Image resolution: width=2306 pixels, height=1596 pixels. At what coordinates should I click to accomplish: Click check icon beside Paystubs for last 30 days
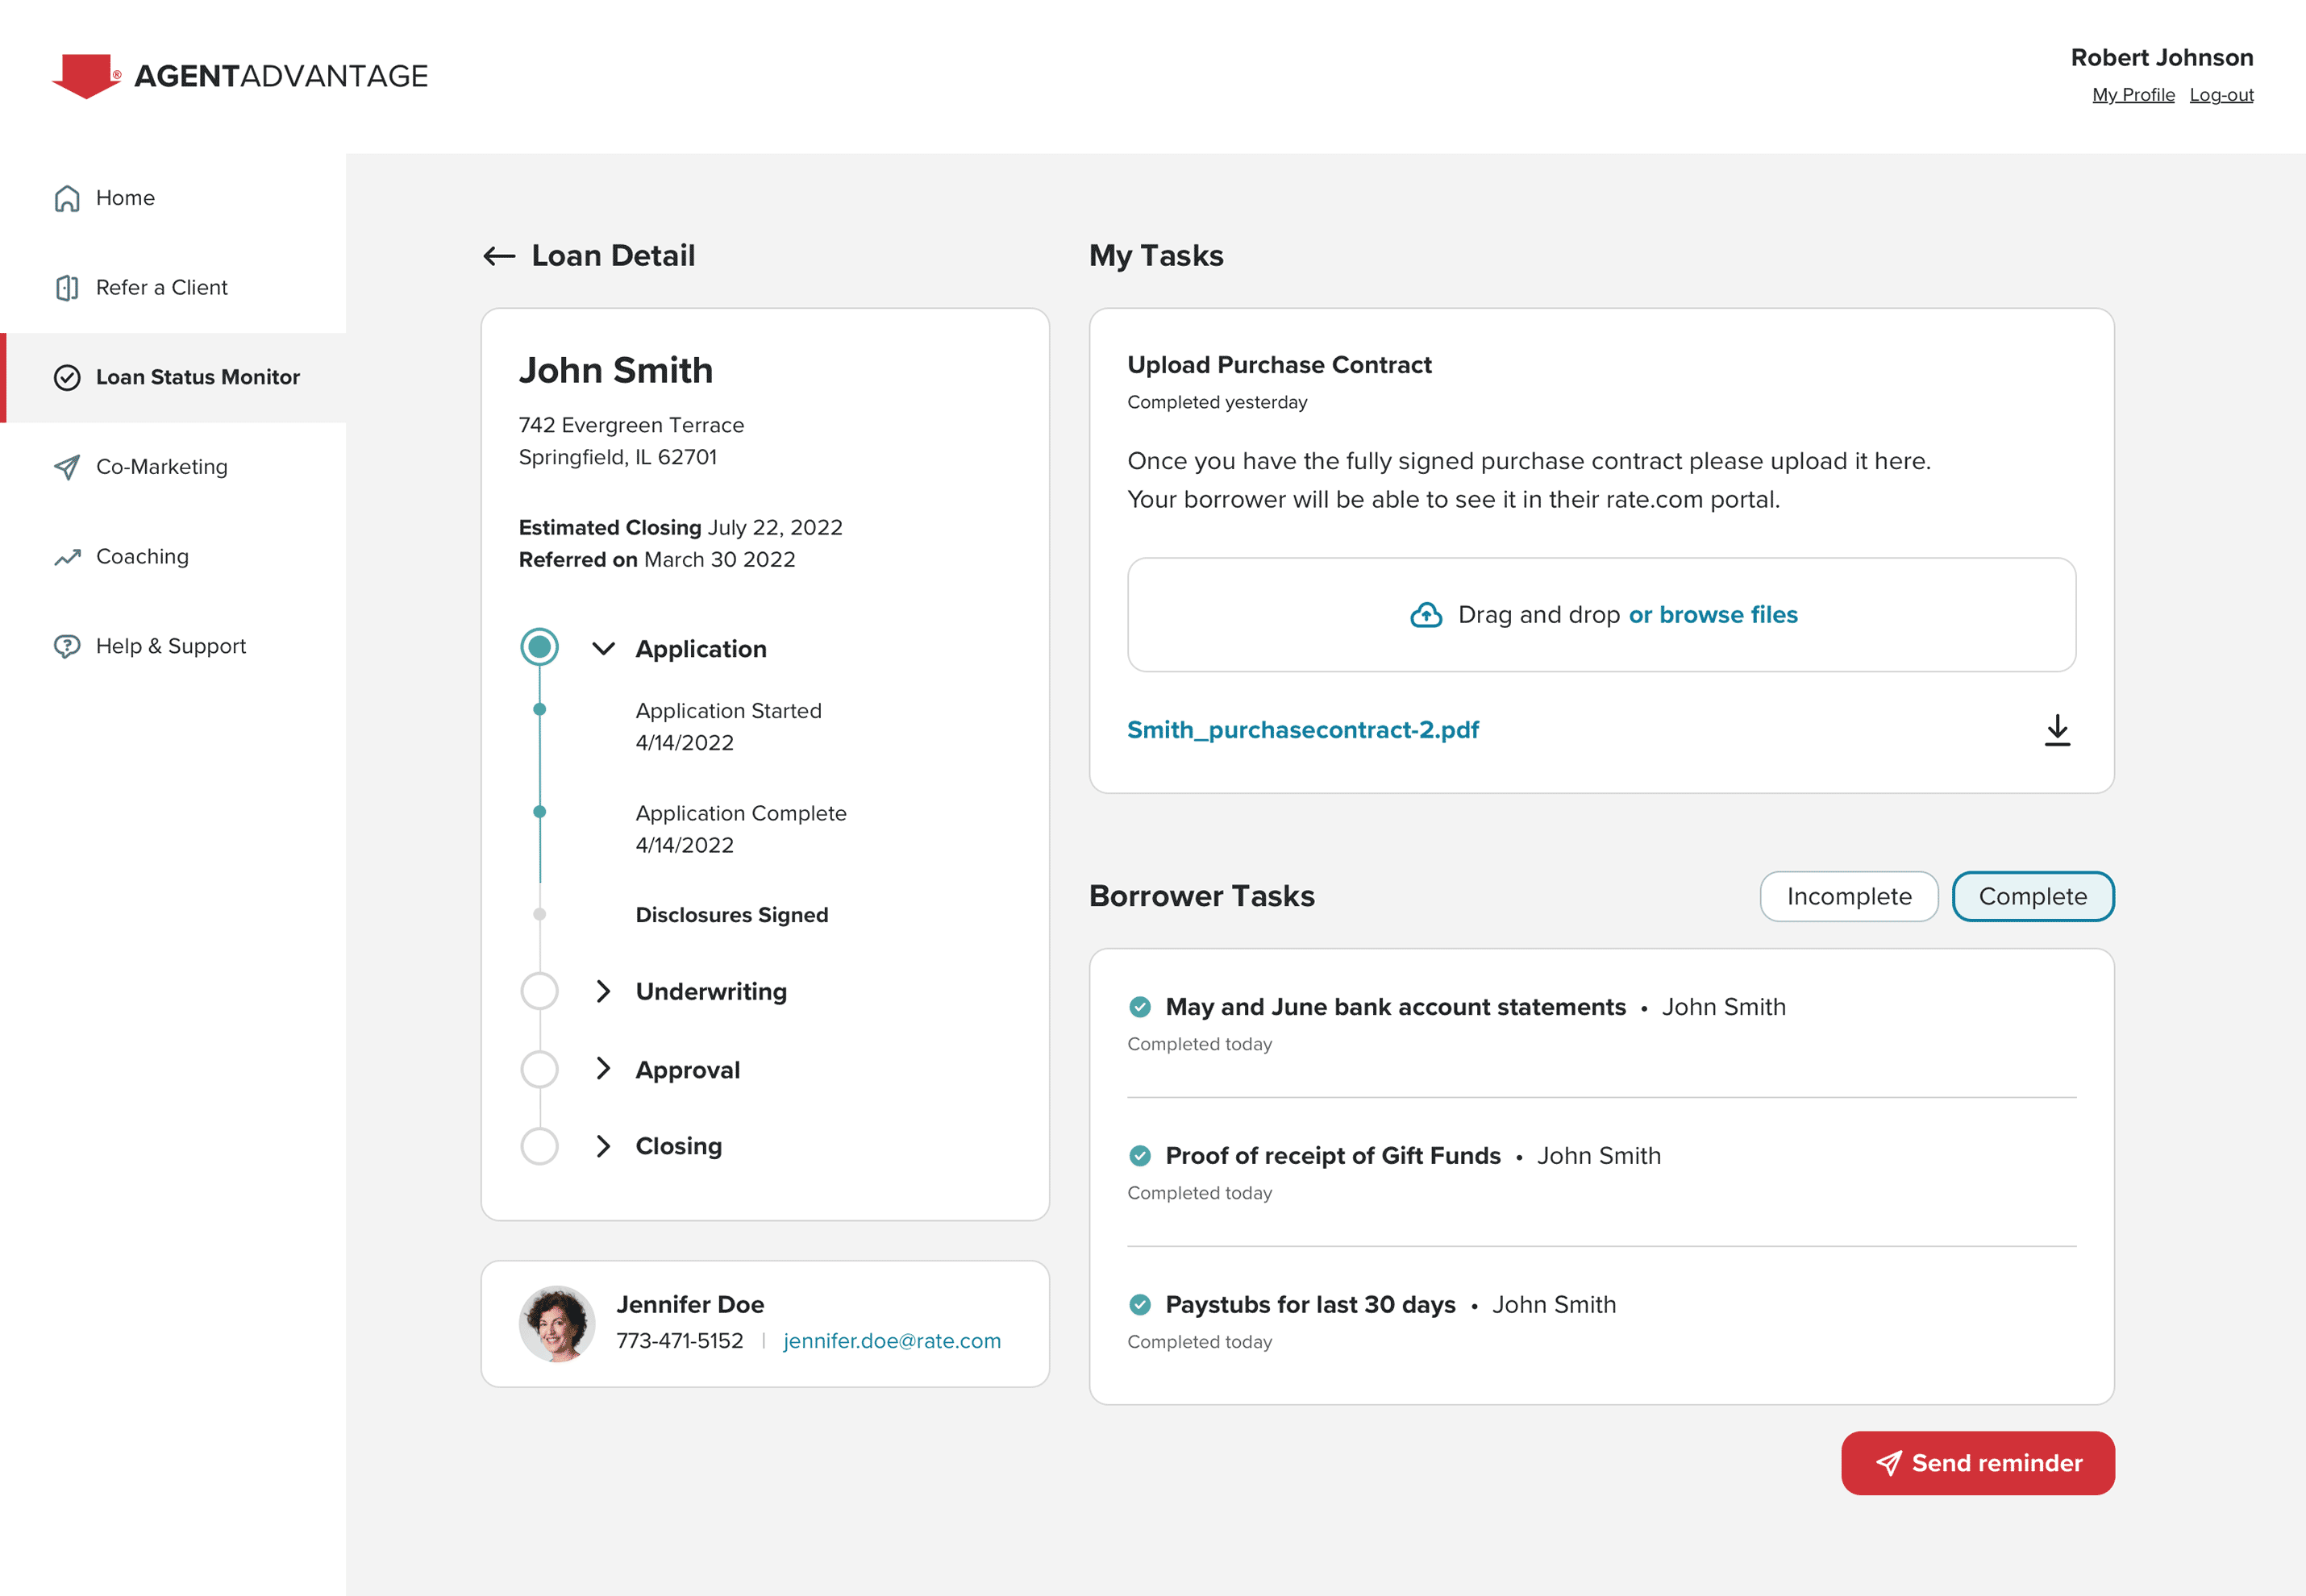[1139, 1305]
